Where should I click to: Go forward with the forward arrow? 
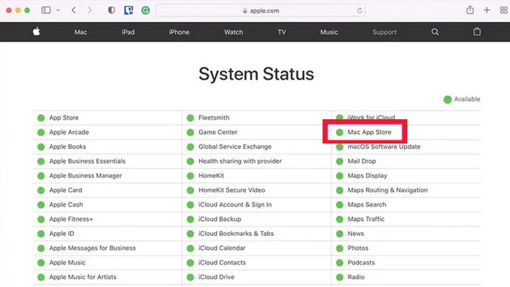pos(89,10)
